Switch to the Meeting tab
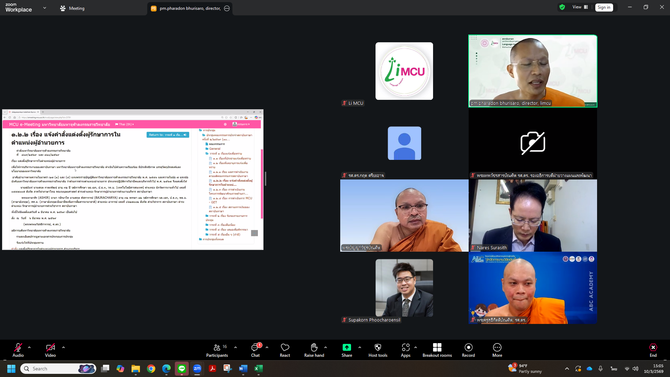 pyautogui.click(x=72, y=8)
